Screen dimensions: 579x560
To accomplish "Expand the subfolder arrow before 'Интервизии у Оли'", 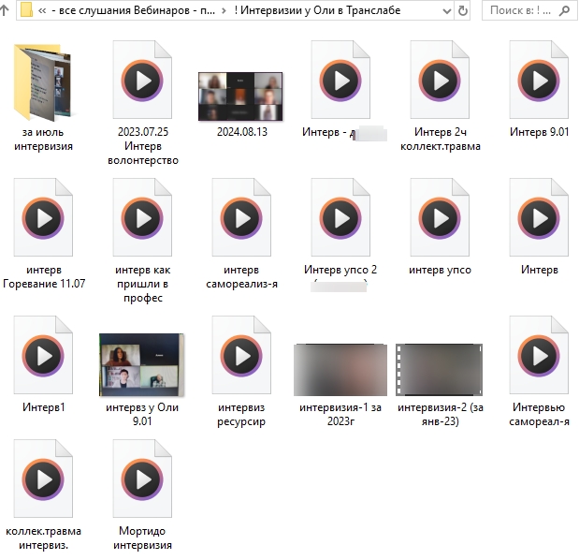I will click(x=224, y=11).
